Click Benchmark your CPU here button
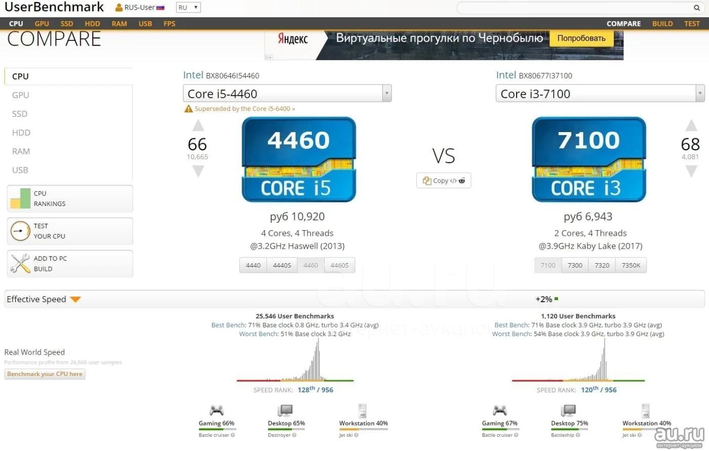709x451 pixels. (45, 374)
